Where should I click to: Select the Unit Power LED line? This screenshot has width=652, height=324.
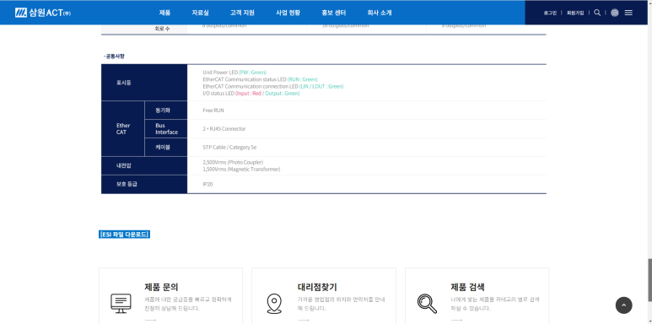pyautogui.click(x=234, y=72)
